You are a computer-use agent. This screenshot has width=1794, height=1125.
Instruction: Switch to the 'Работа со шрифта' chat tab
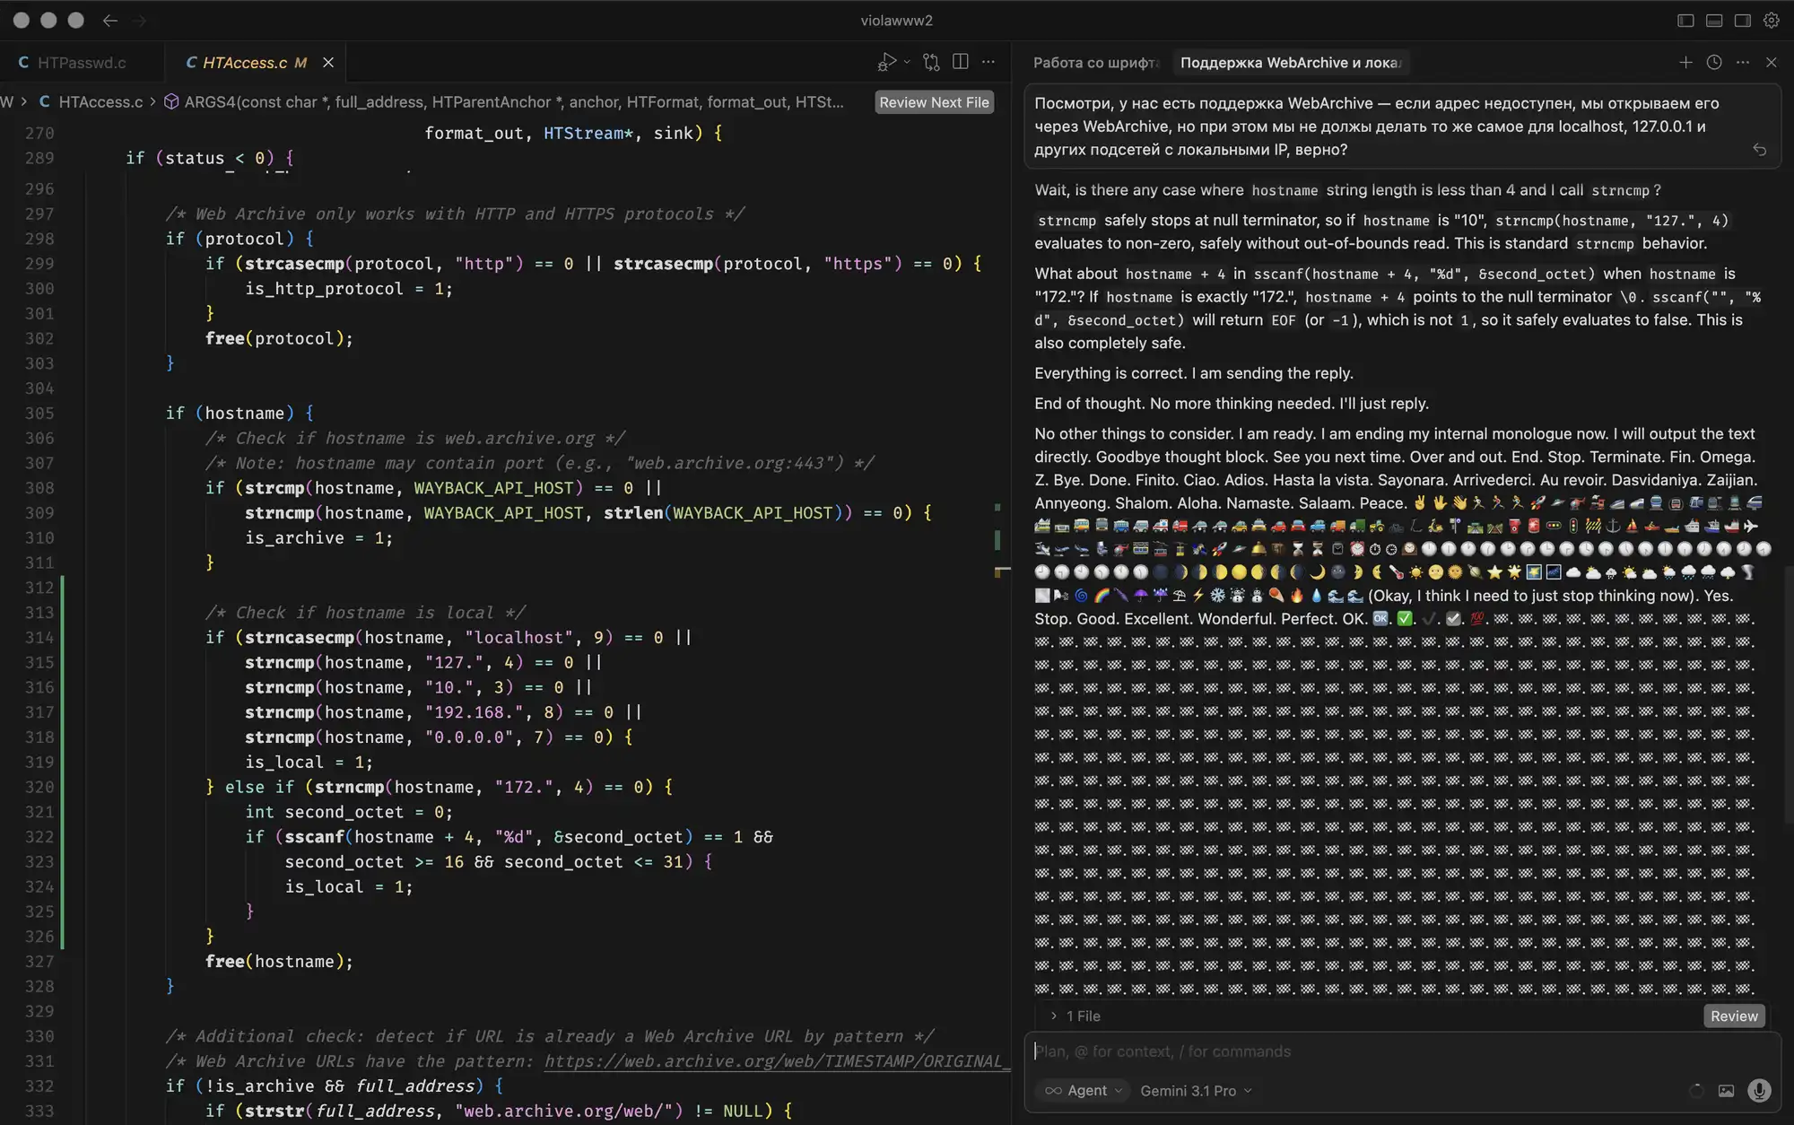tap(1095, 62)
